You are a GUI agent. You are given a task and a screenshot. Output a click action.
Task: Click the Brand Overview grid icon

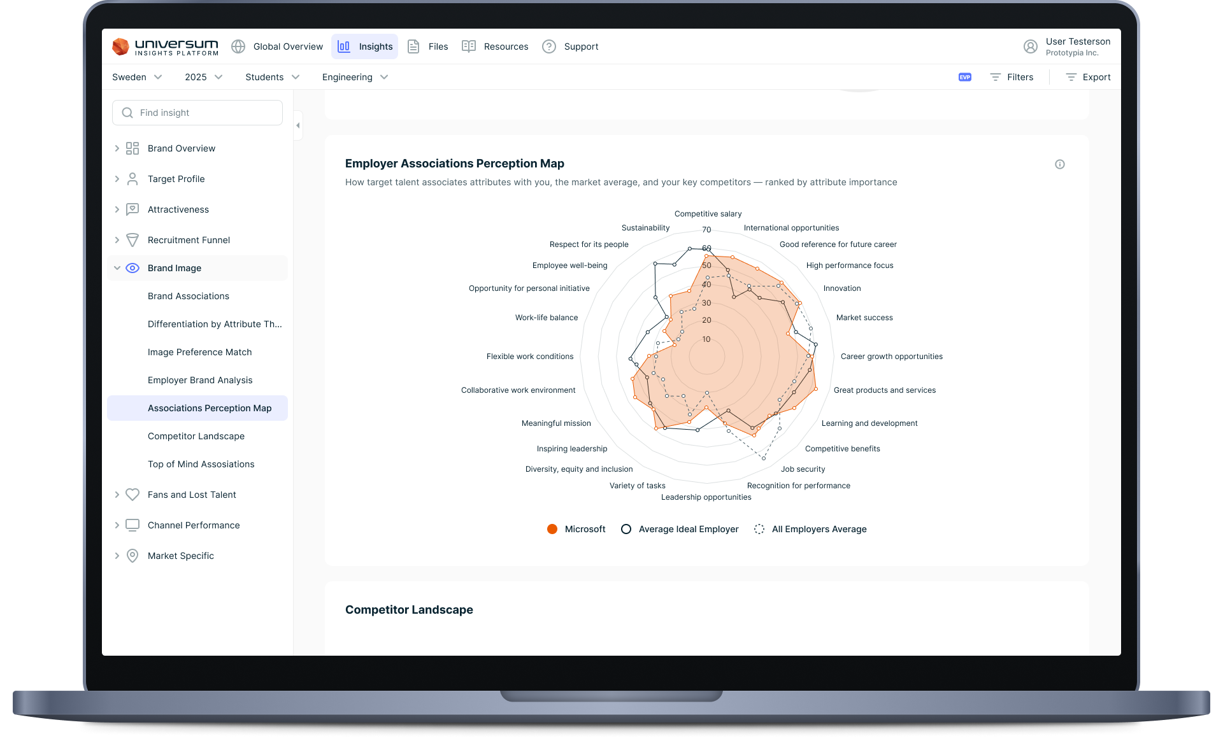coord(132,148)
